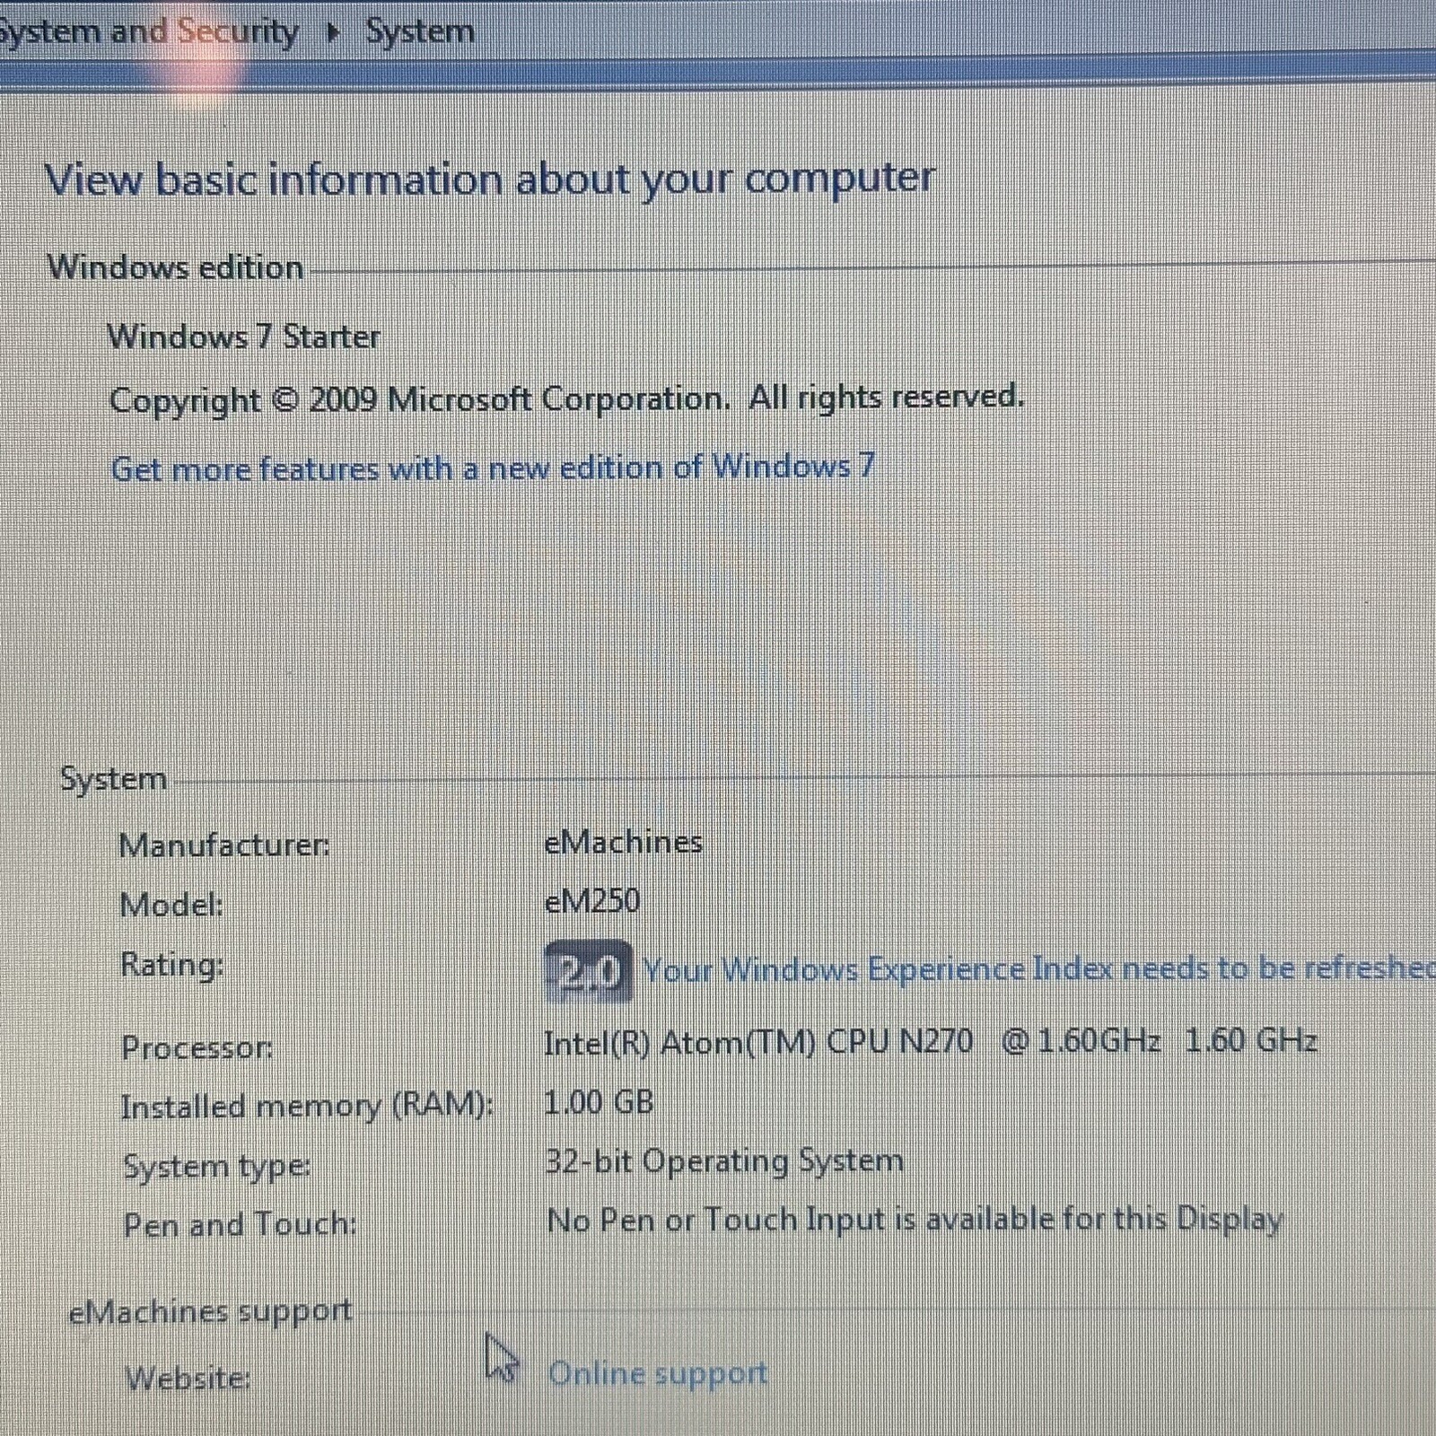This screenshot has width=1436, height=1436.
Task: Select the System breadcrumb item
Action: click(420, 31)
